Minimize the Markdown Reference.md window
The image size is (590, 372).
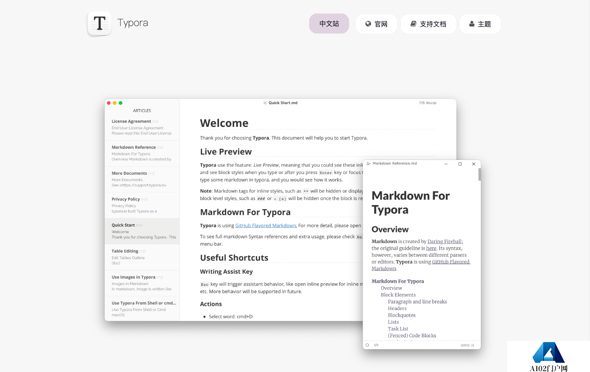tap(446, 164)
